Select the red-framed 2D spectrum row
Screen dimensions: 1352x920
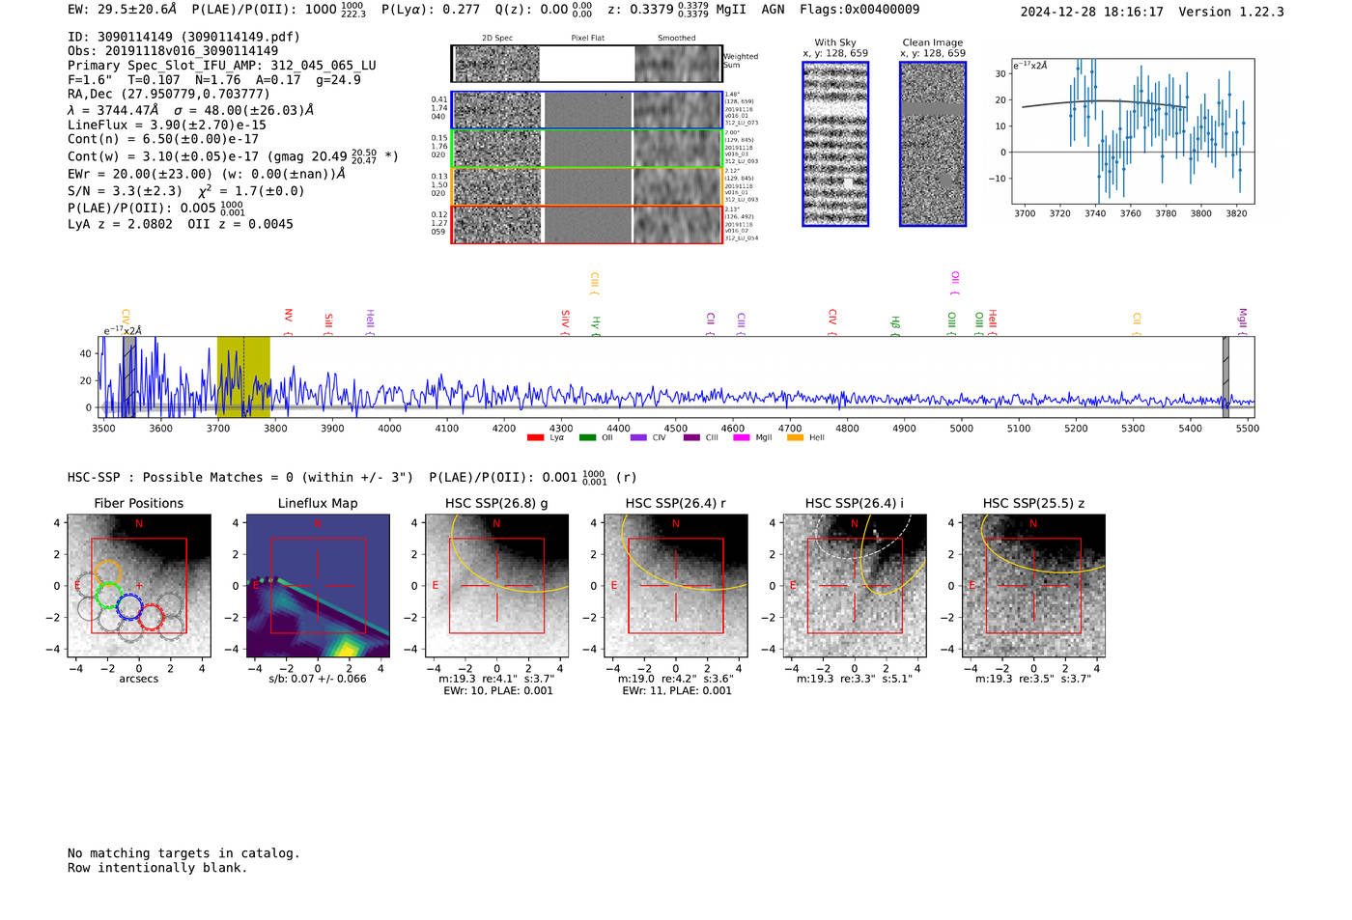pos(586,224)
